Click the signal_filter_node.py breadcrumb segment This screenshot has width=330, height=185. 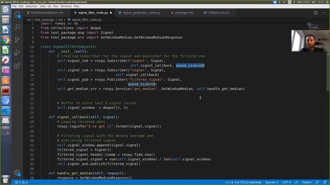click(85, 20)
